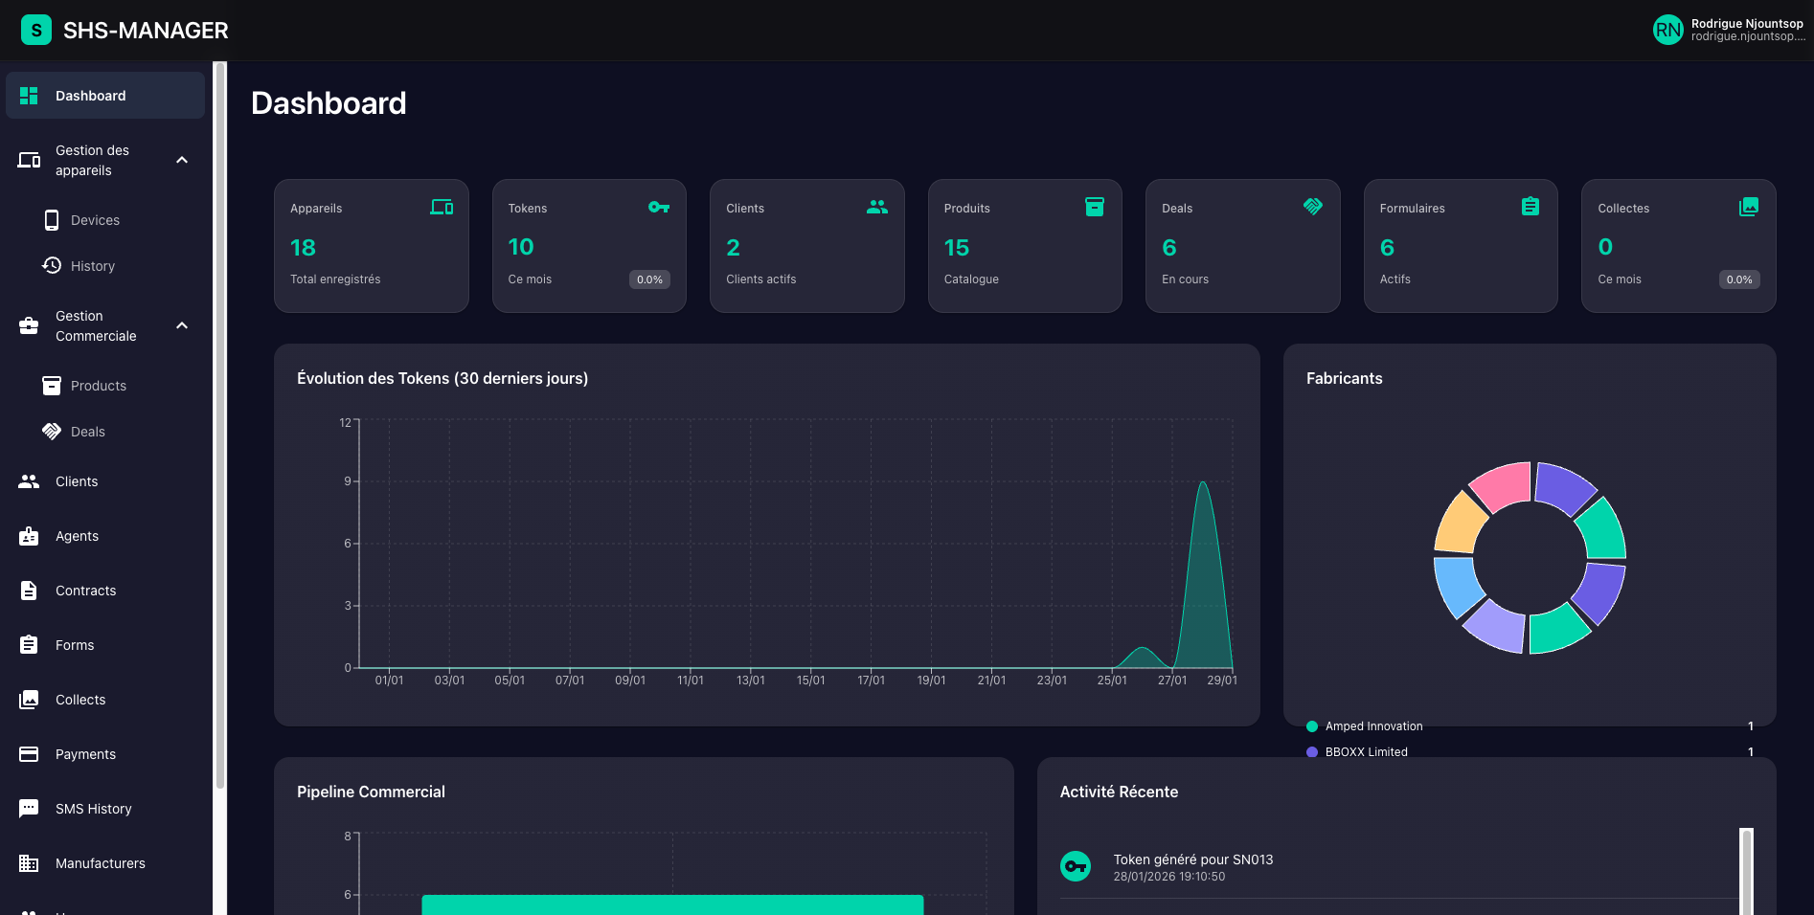Click the 0.0% badge on the Tokens card
Screen dimensions: 1814x915
[x=649, y=279]
